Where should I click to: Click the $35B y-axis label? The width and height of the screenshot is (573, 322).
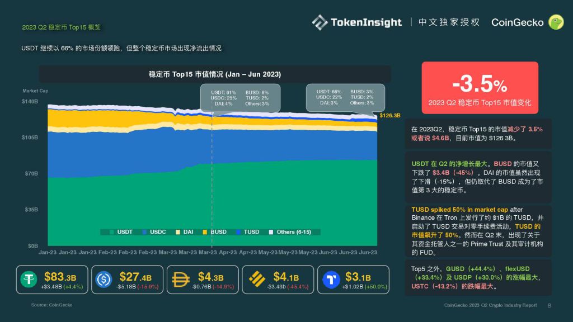click(x=31, y=210)
